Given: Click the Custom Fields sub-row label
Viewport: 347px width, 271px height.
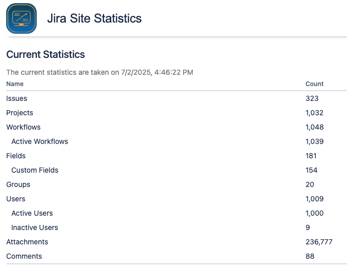Looking at the screenshot, I should (x=35, y=170).
